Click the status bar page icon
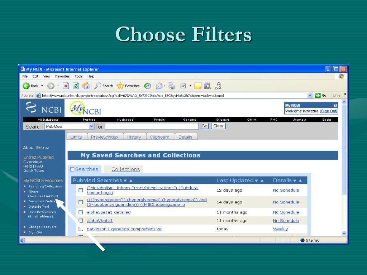The image size is (367, 275). pyautogui.click(x=23, y=240)
